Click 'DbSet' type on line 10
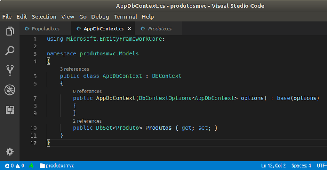Viewport: 327px width, 170px height. [x=104, y=128]
